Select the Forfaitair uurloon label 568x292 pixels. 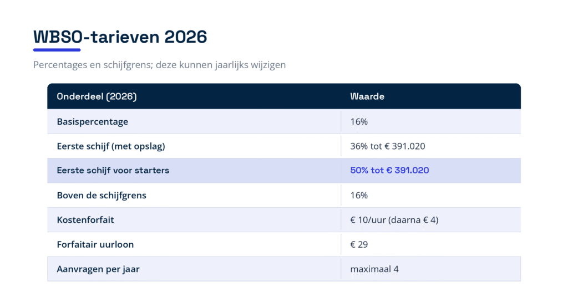click(95, 244)
